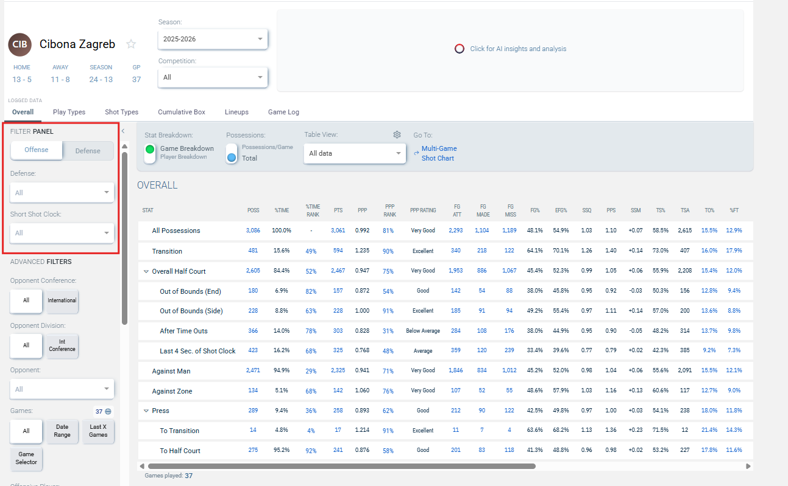Click the CIB team avatar
The width and height of the screenshot is (788, 486).
point(20,44)
